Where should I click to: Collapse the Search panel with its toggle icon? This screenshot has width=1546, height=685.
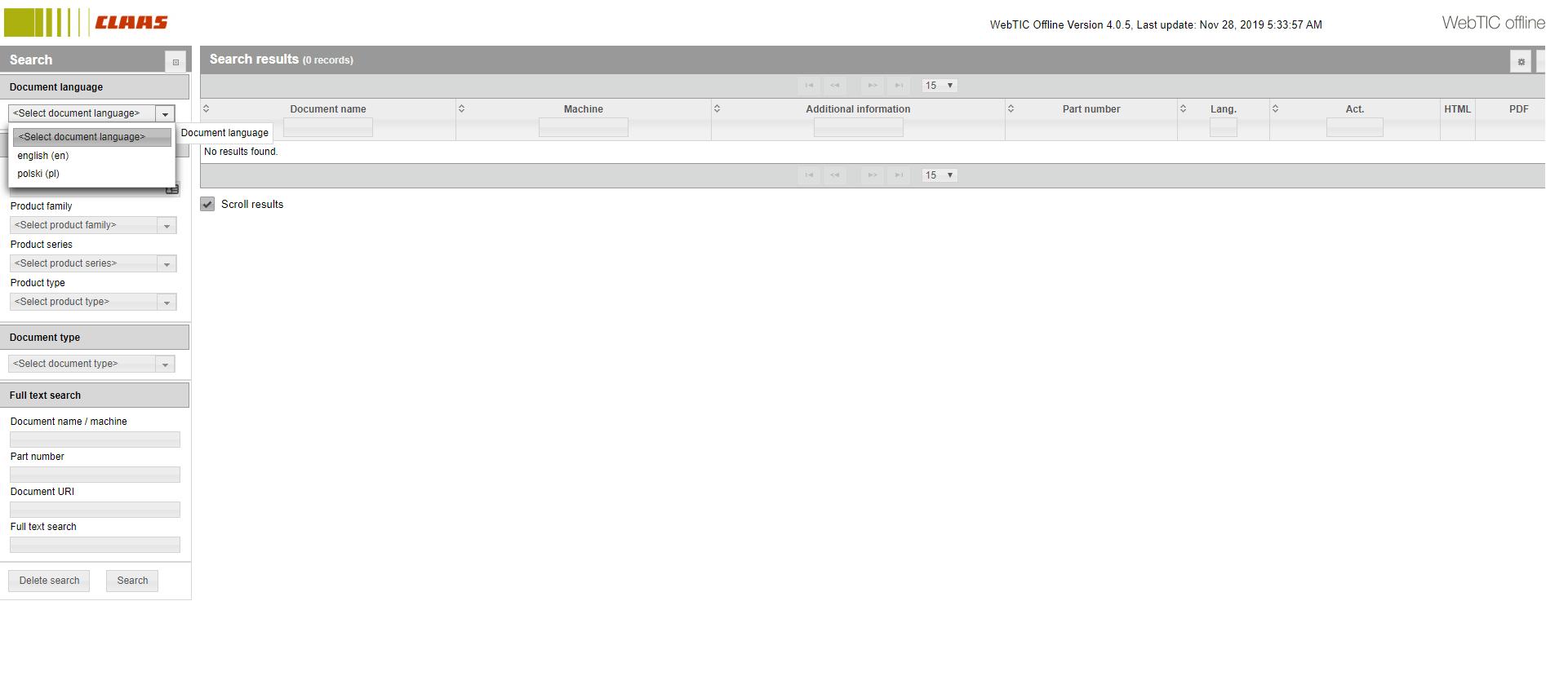tap(175, 62)
